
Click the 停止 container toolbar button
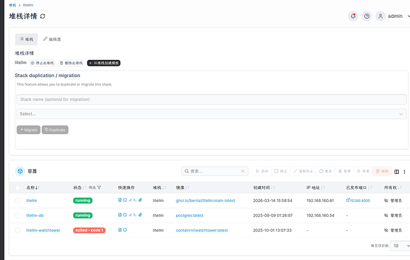280,171
